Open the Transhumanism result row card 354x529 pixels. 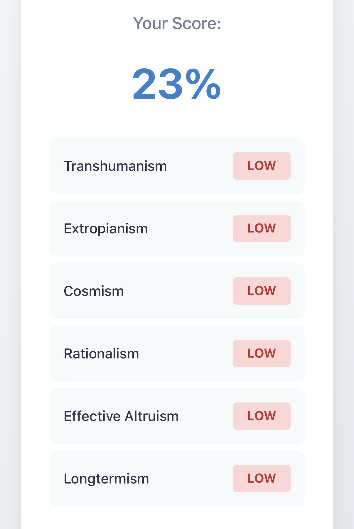coord(200,166)
